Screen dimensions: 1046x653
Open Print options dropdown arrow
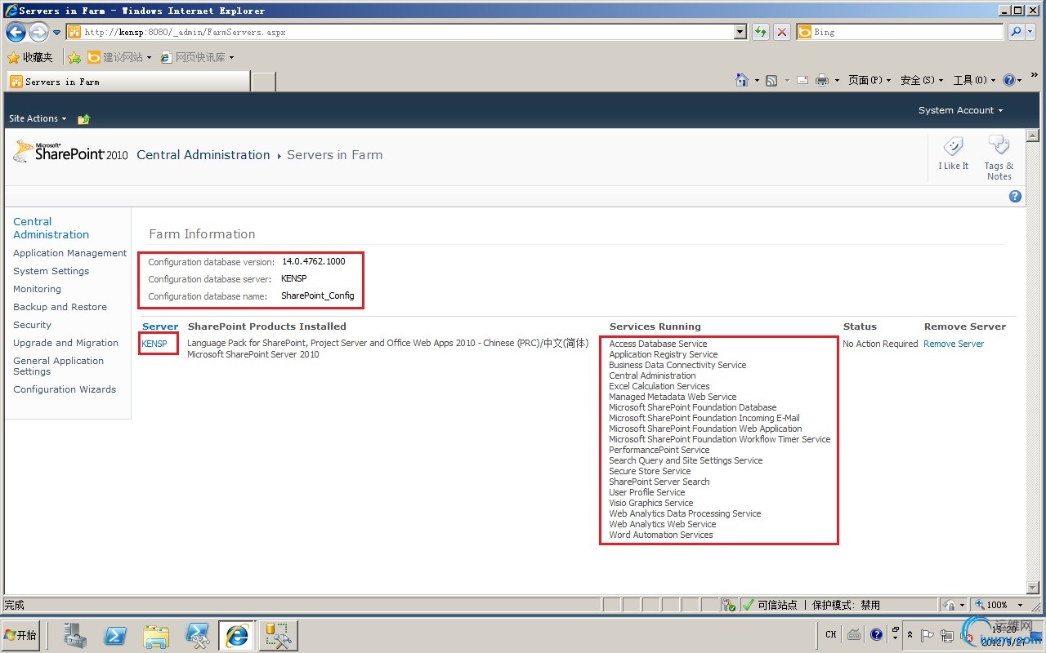pos(837,81)
